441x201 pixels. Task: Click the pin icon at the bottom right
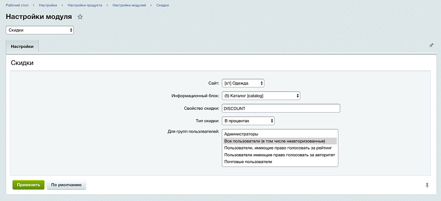click(427, 185)
